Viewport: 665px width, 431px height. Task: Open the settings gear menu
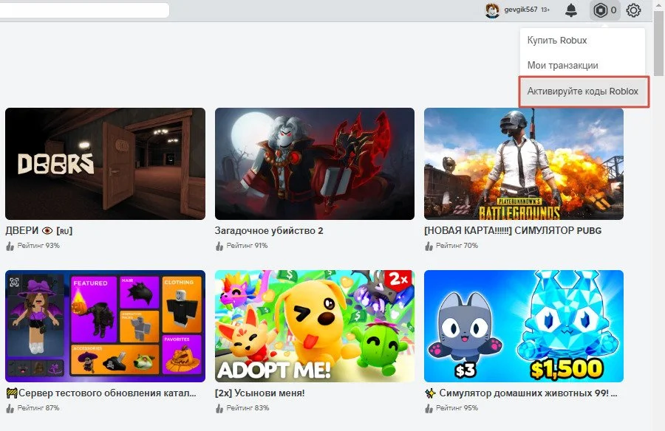633,10
